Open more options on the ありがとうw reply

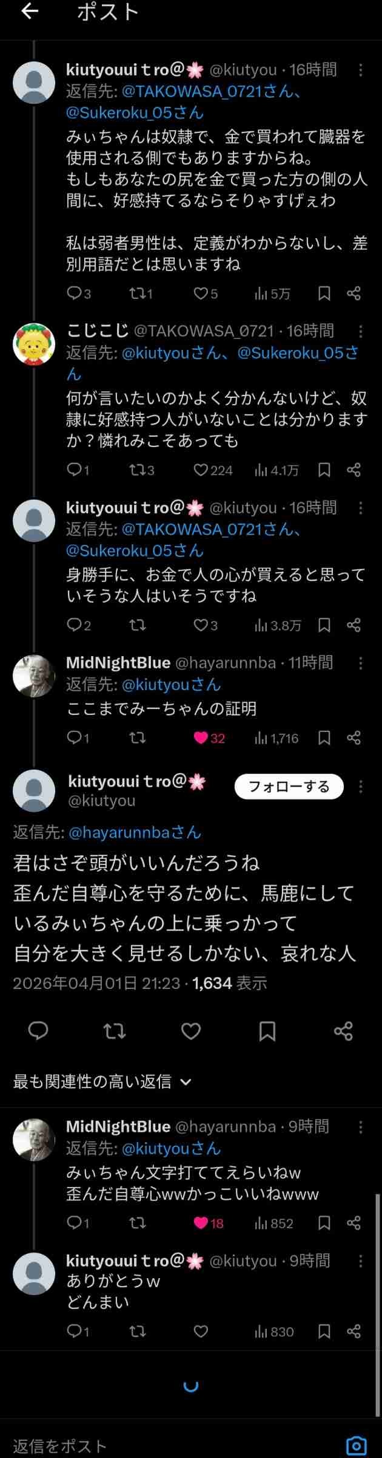pyautogui.click(x=361, y=1261)
